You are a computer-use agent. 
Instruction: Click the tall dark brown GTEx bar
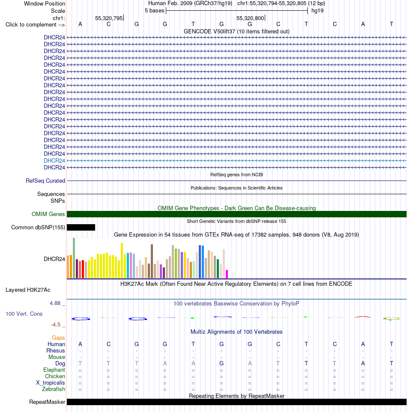tap(152, 261)
